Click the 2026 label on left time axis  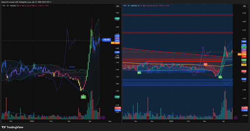[x=32, y=121]
